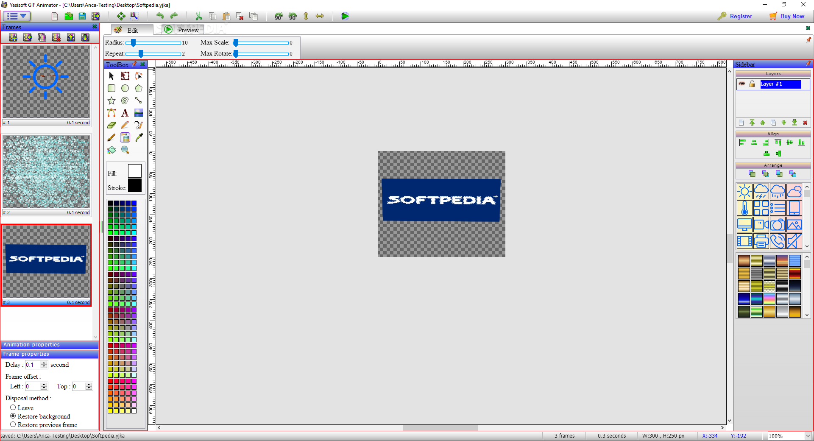This screenshot has width=814, height=441.
Task: Select the Restore background option
Action: 13,416
